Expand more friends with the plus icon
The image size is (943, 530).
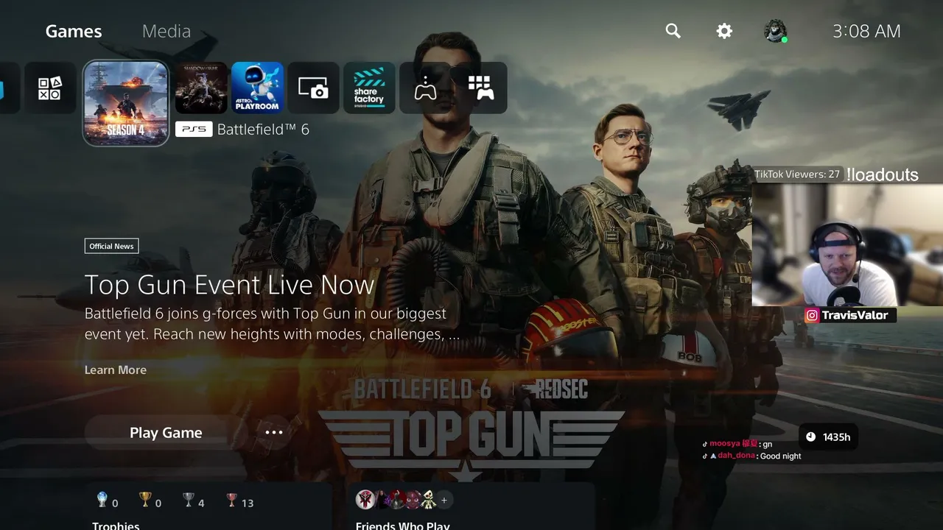(x=444, y=500)
